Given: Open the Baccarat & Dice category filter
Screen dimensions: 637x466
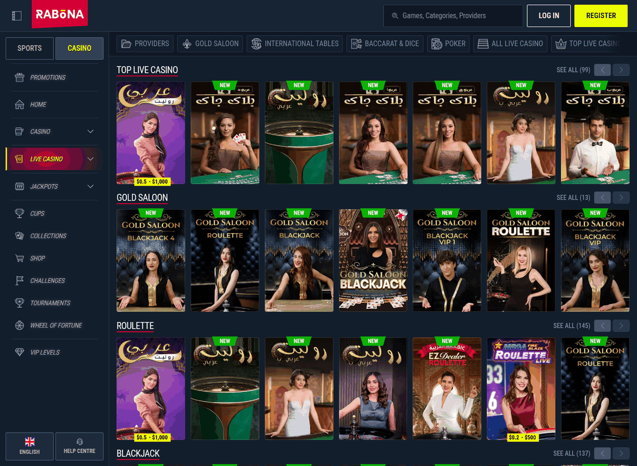Looking at the screenshot, I should (385, 44).
